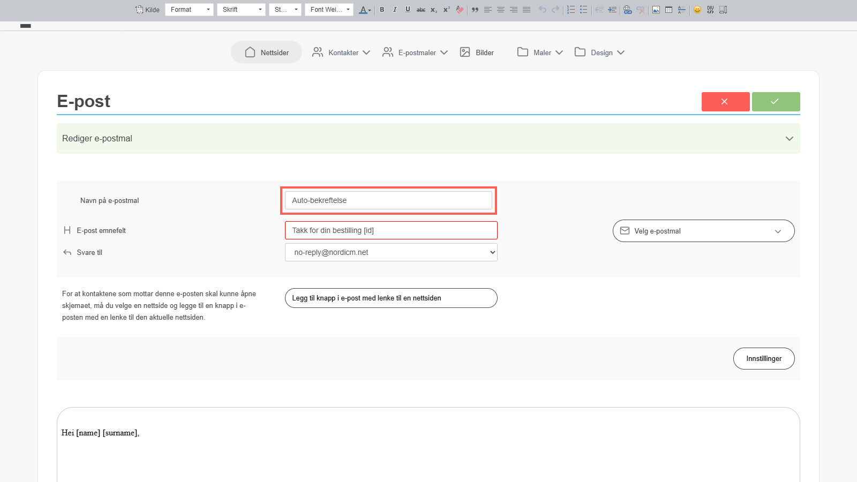Expand the E-postmaler menu

415,52
